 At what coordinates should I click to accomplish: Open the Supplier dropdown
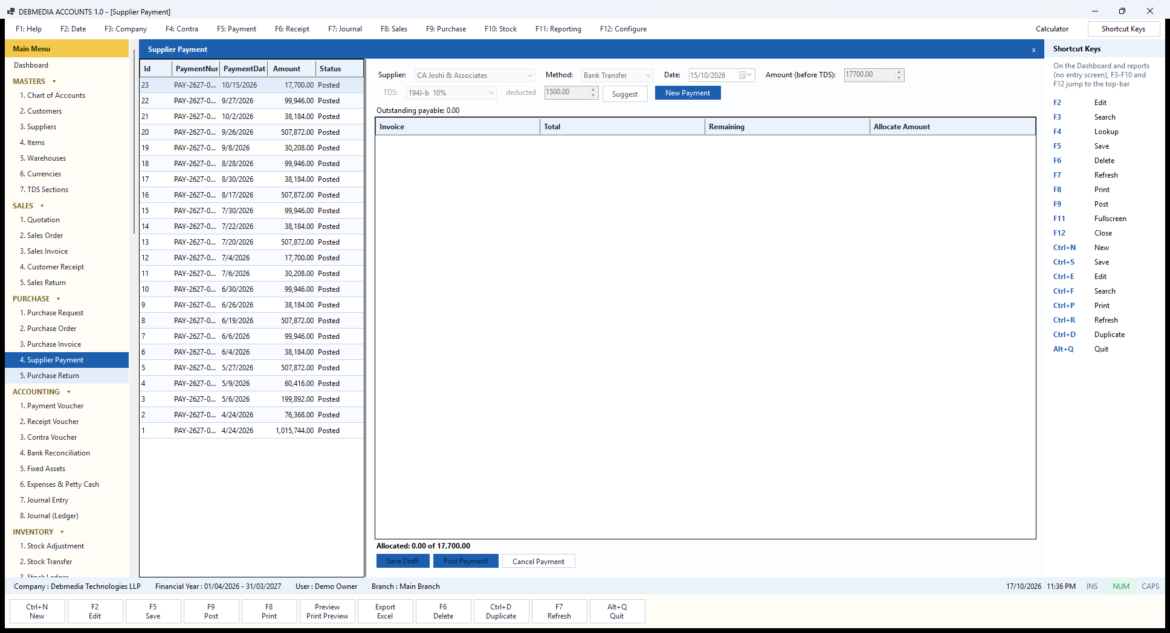530,76
